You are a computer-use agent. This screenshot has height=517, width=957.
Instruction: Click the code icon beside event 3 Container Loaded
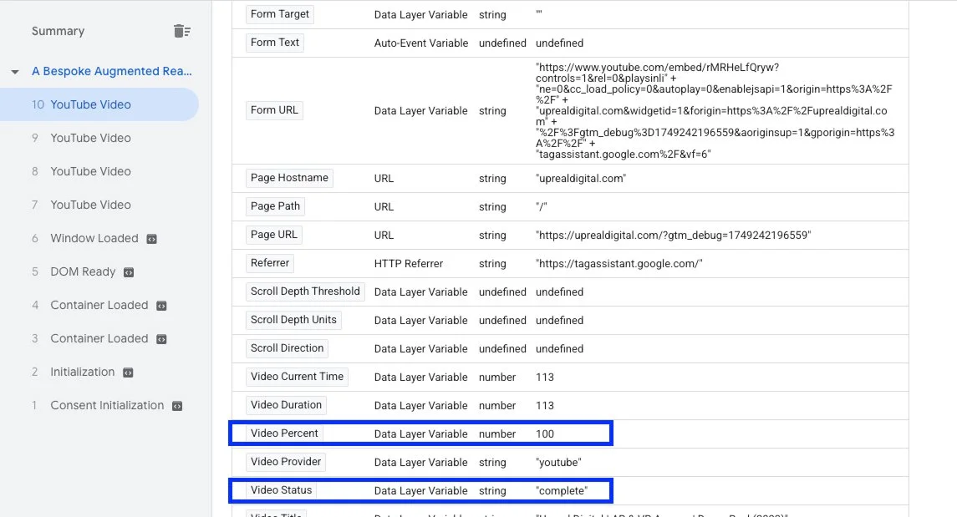pyautogui.click(x=162, y=340)
